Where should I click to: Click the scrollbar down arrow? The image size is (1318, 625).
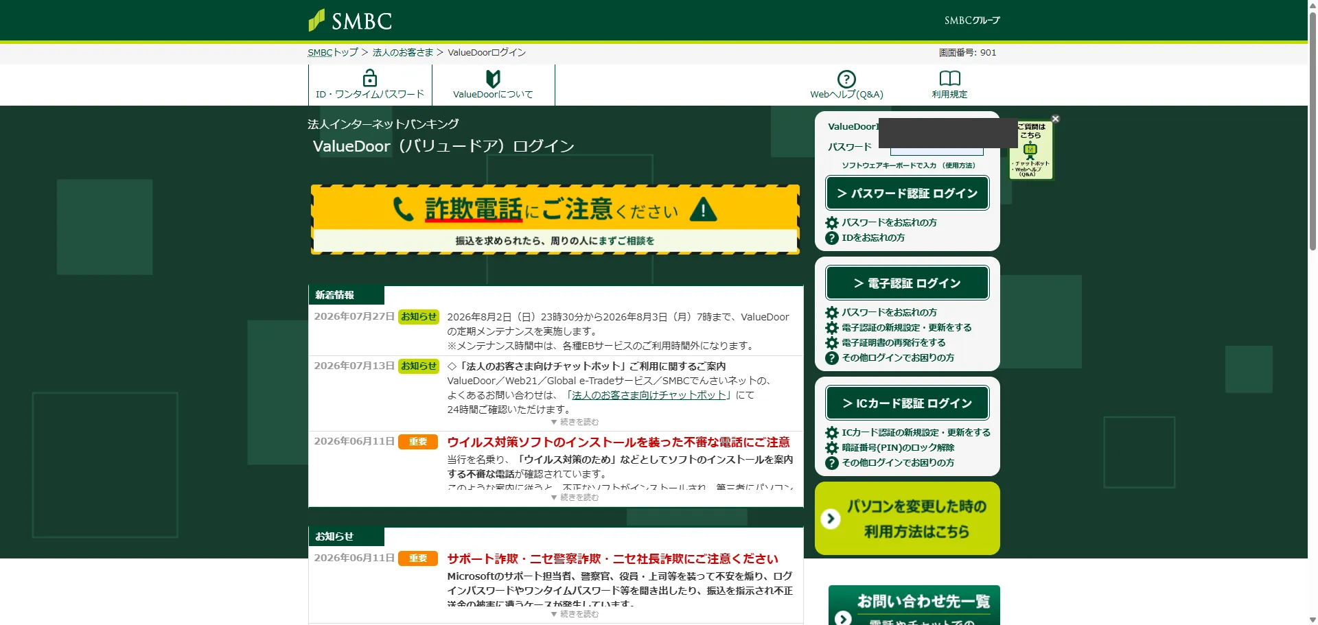pos(1313,620)
